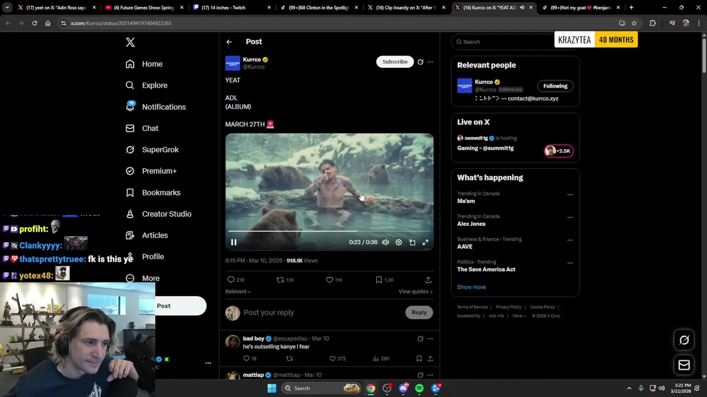The image size is (707, 397).
Task: Reload the page in Chrome
Action: (x=34, y=23)
